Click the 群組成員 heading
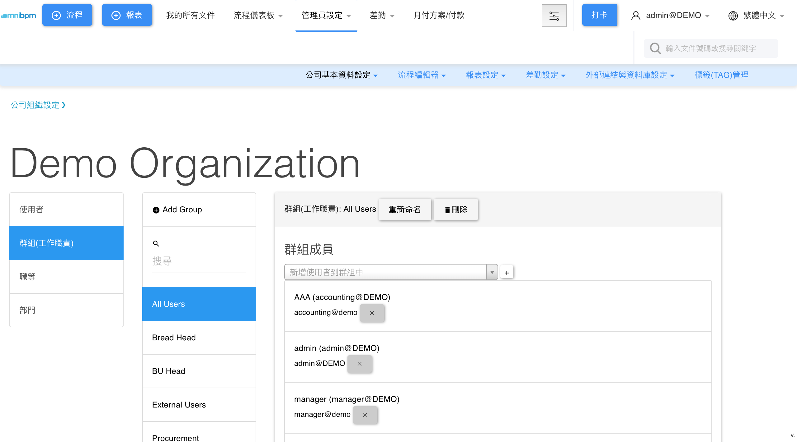The height and width of the screenshot is (442, 797). click(x=309, y=249)
